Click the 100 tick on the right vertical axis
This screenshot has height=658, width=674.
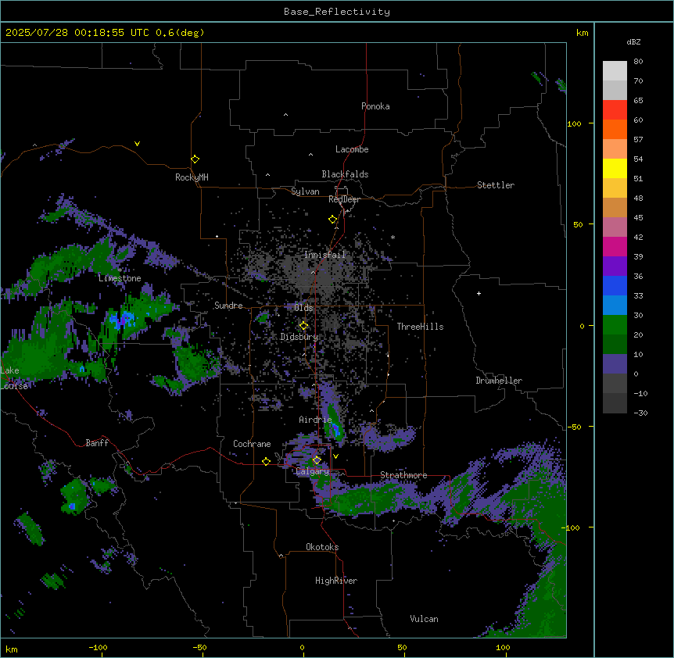[574, 123]
